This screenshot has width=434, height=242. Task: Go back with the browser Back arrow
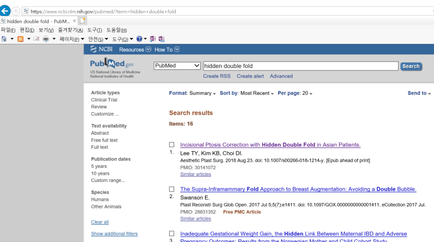click(x=5, y=11)
